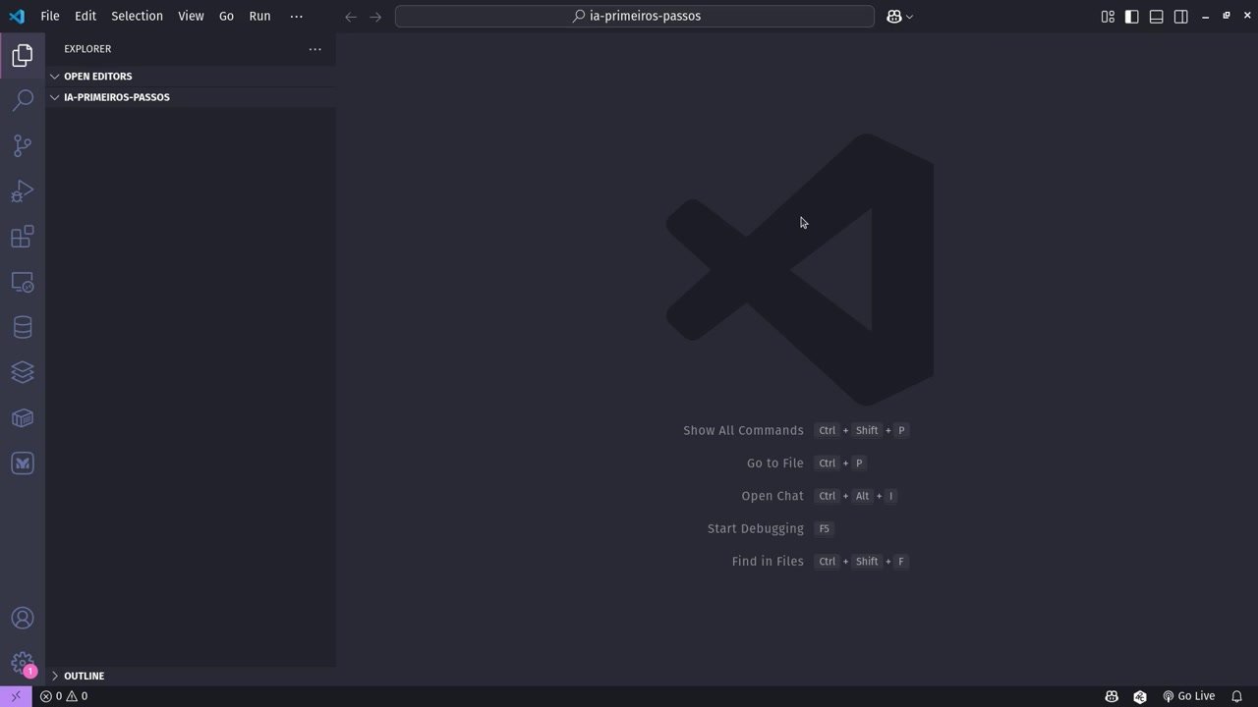Go back with the left arrow
Viewport: 1258px width, 707px height.
(351, 17)
